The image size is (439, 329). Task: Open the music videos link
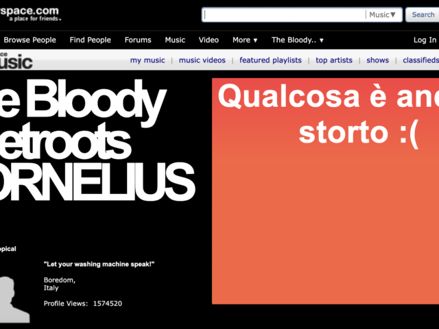click(202, 60)
